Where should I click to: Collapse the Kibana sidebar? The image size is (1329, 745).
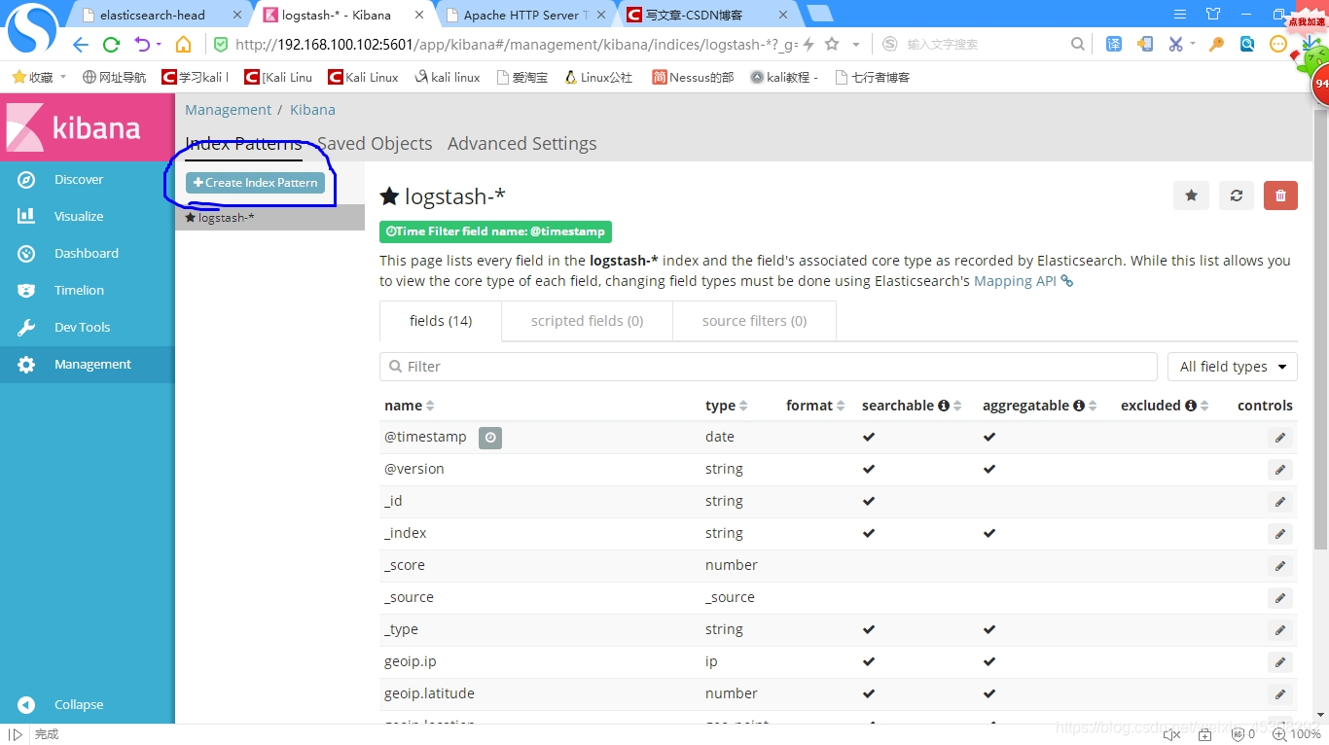(78, 704)
